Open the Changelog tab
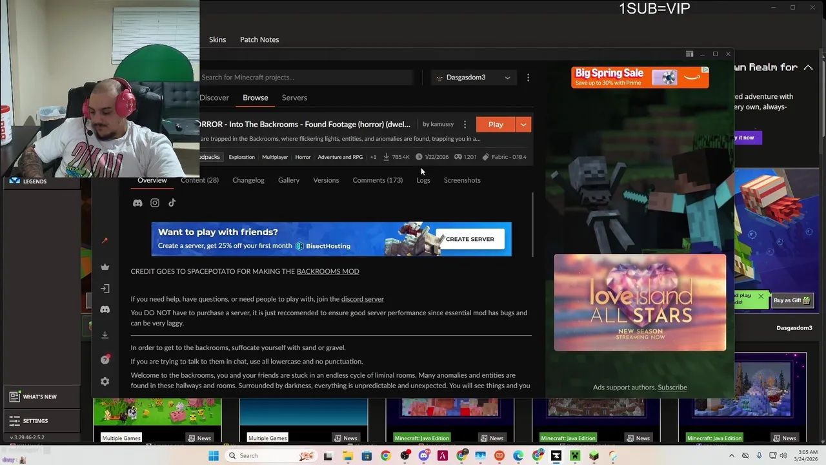Viewport: 826px width, 465px height. tap(248, 180)
